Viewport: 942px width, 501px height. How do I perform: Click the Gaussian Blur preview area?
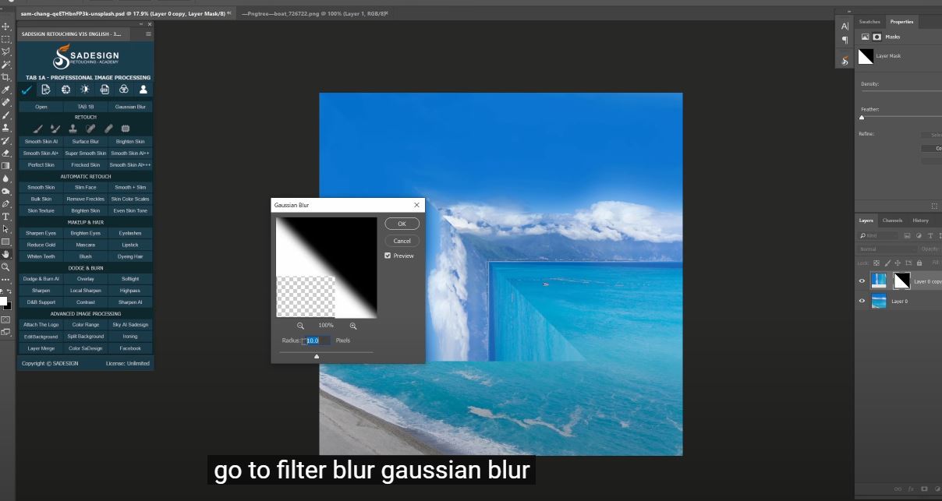(x=326, y=267)
